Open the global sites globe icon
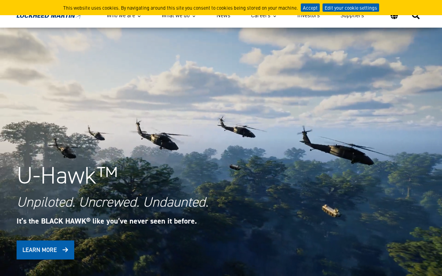 coord(394,16)
